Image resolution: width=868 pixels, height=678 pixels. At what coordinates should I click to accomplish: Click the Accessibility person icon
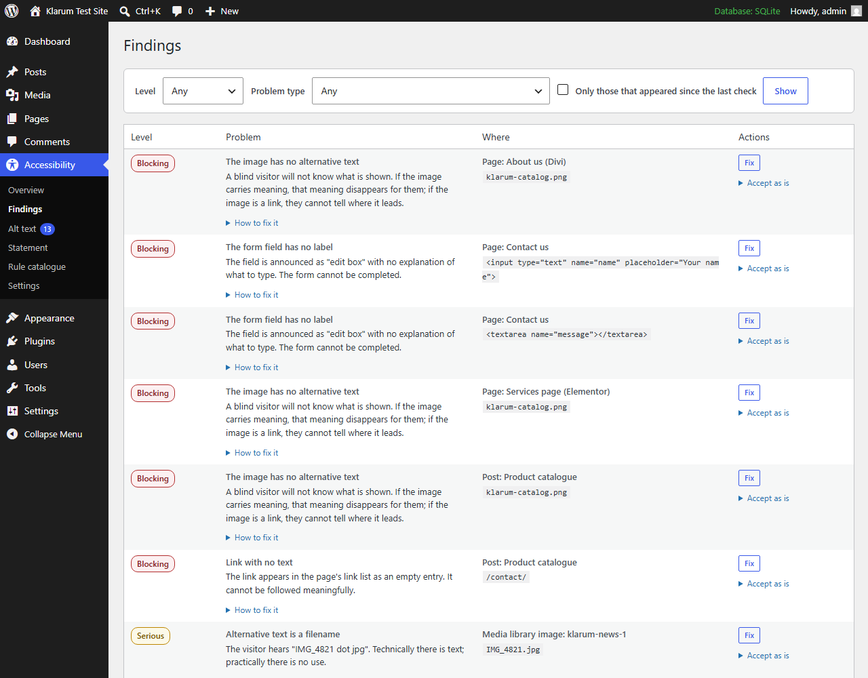(x=12, y=165)
